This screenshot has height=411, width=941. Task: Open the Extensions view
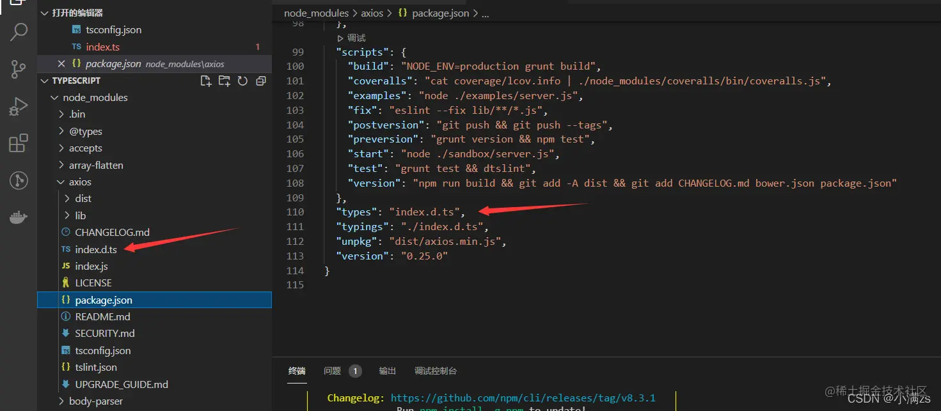pos(19,143)
